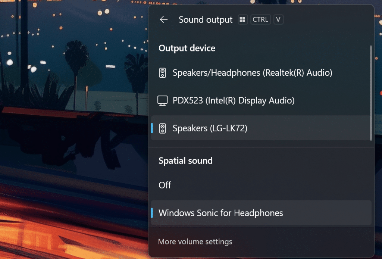Viewport: 382px width, 259px height.
Task: Choose Windows Sonic for Headphones
Action: click(261, 213)
